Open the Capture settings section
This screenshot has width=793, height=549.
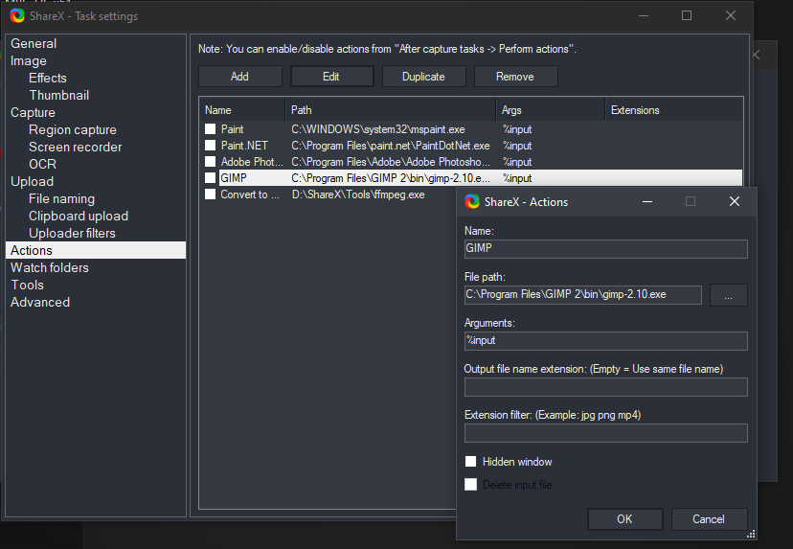33,112
